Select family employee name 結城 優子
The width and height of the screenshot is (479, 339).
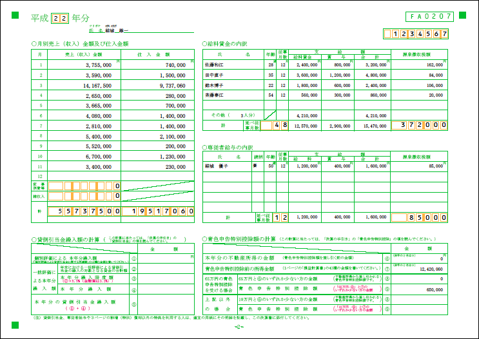coord(216,166)
